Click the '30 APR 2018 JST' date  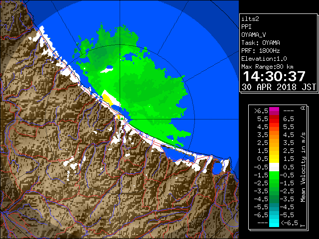point(279,87)
